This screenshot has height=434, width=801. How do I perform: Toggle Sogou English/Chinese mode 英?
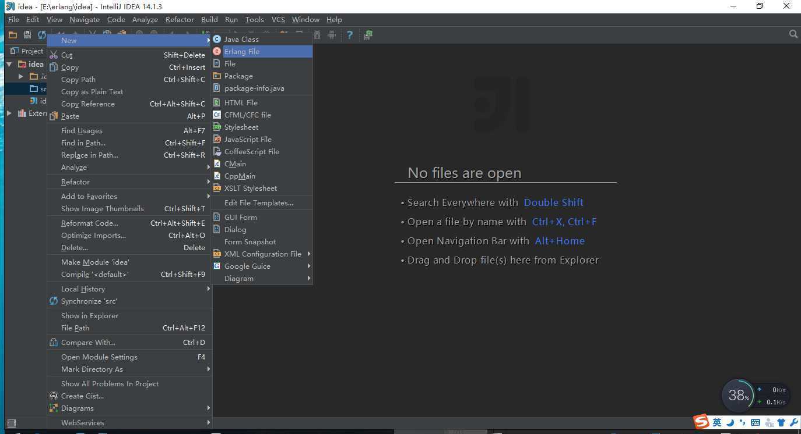[717, 422]
